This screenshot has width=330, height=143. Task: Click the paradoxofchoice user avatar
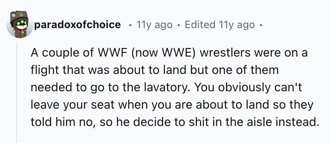[18, 25]
